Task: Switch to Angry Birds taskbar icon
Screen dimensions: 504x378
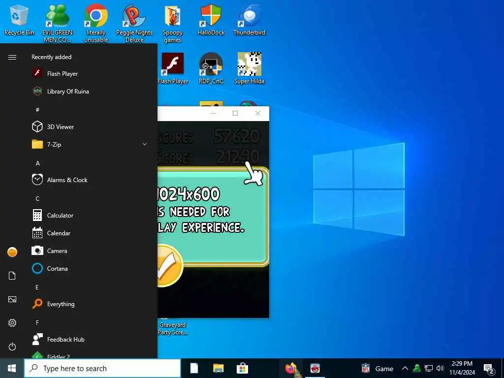Action: point(315,368)
